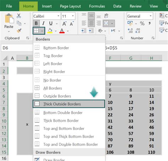The height and width of the screenshot is (161, 168).
Task: Choose Right Border from menu
Action: pyautogui.click(x=69, y=72)
